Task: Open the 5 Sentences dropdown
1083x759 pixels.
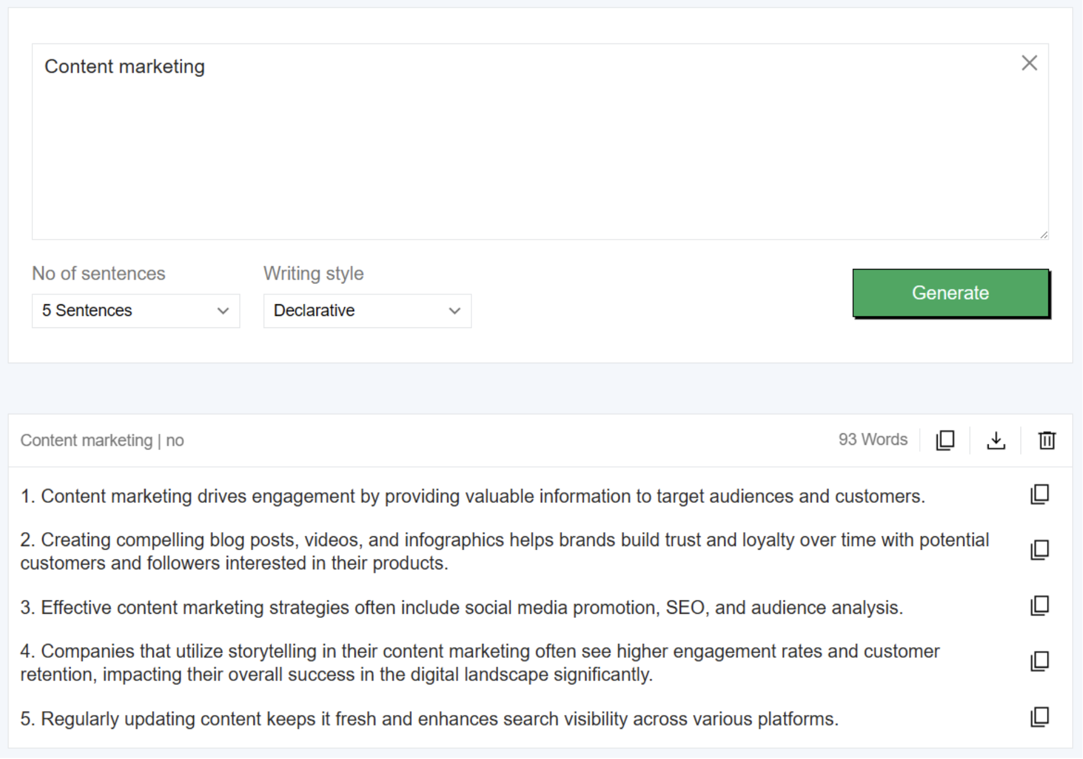Action: (x=136, y=311)
